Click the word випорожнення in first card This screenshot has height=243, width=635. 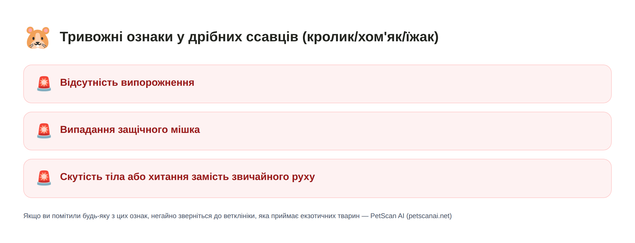[158, 83]
